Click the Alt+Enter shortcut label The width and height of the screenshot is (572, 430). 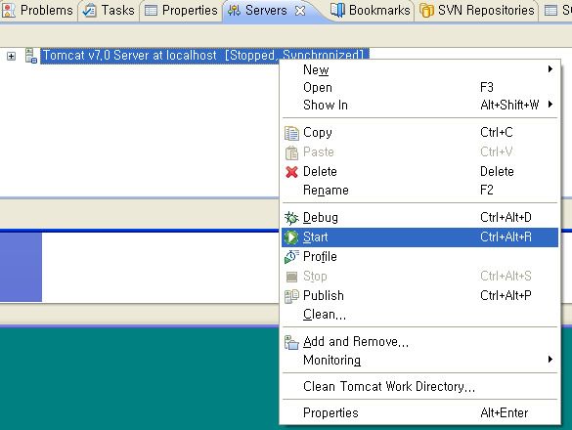(x=505, y=412)
